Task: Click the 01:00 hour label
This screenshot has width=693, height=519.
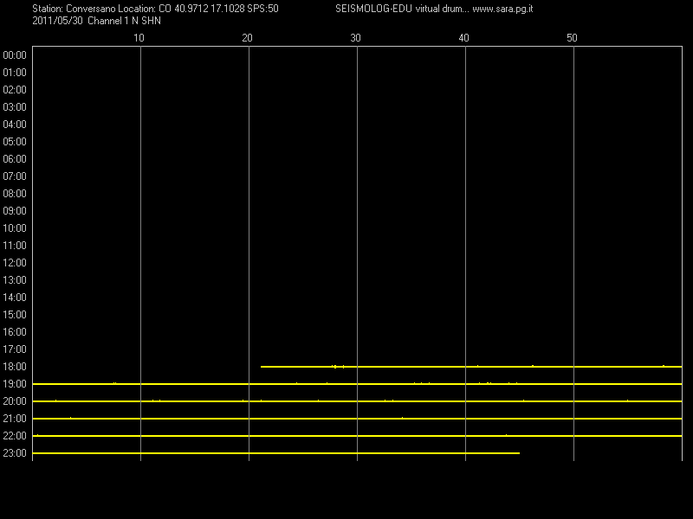Action: [x=15, y=73]
